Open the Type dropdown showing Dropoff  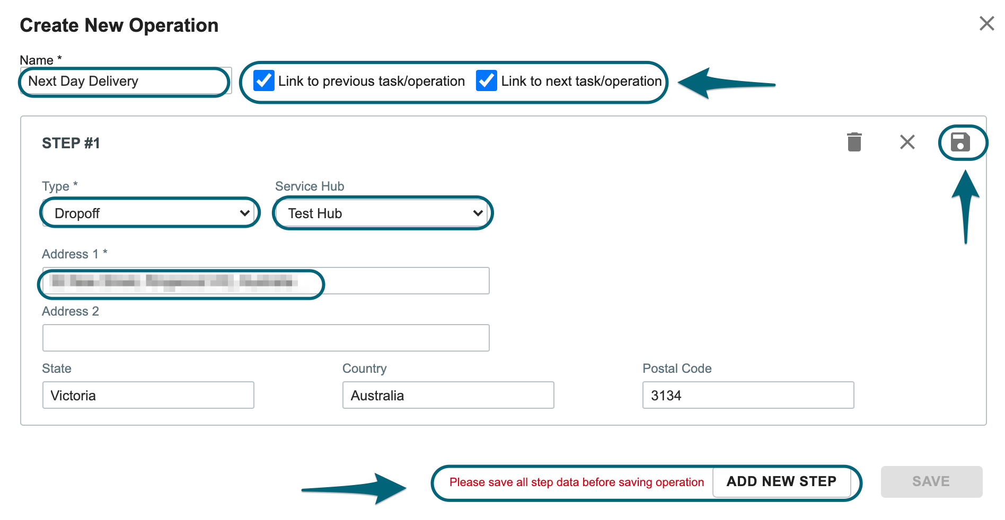[149, 213]
